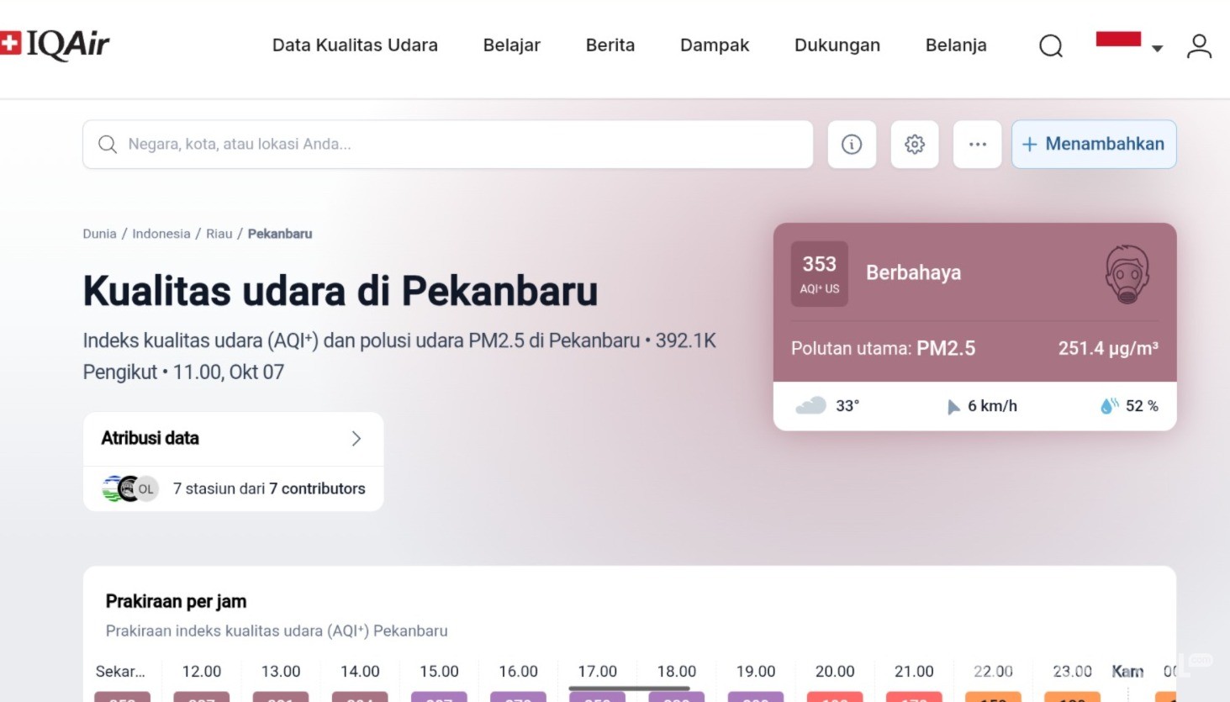Go to Riau breadcrumb link
The height and width of the screenshot is (702, 1230).
(x=219, y=234)
